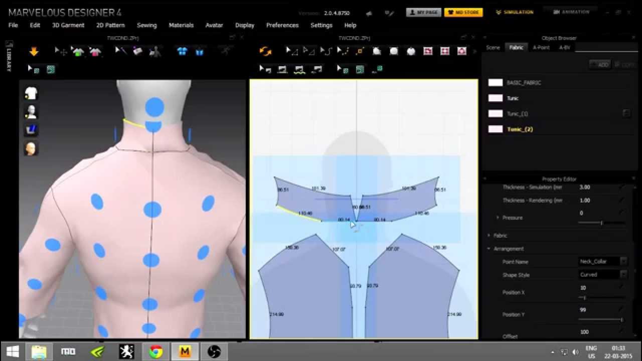Expand the Pressure property
The height and width of the screenshot is (361, 642).
[498, 218]
